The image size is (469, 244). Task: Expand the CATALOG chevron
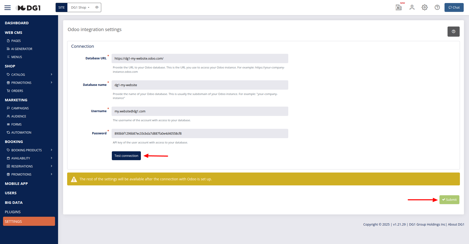click(x=51, y=74)
